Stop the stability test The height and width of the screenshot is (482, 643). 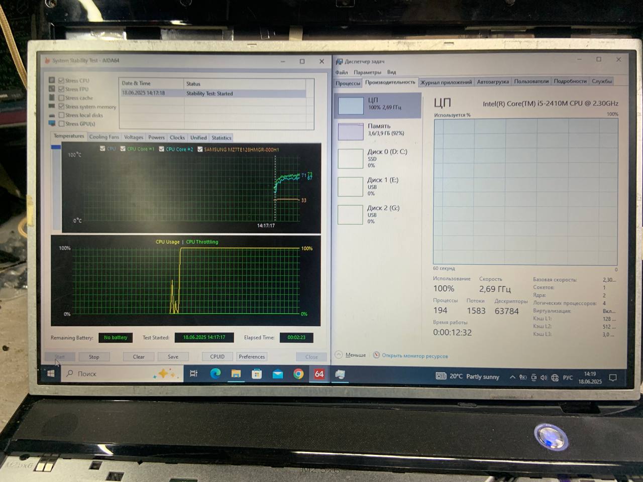[x=94, y=357]
